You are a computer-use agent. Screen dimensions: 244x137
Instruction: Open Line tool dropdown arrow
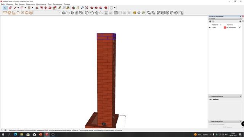pyautogui.click(x=18, y=8)
